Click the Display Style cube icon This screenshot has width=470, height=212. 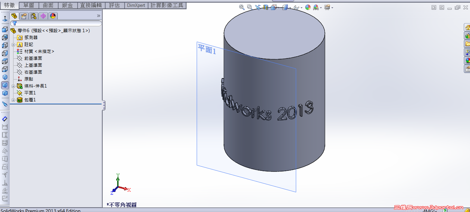(x=285, y=7)
